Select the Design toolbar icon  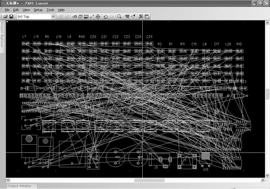click(x=80, y=17)
